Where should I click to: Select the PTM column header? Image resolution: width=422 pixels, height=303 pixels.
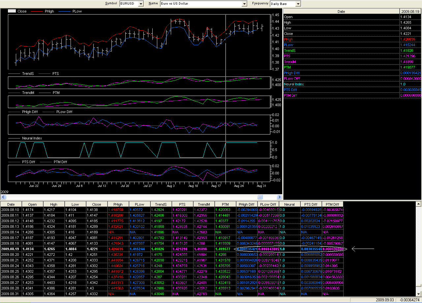[x=226, y=204]
